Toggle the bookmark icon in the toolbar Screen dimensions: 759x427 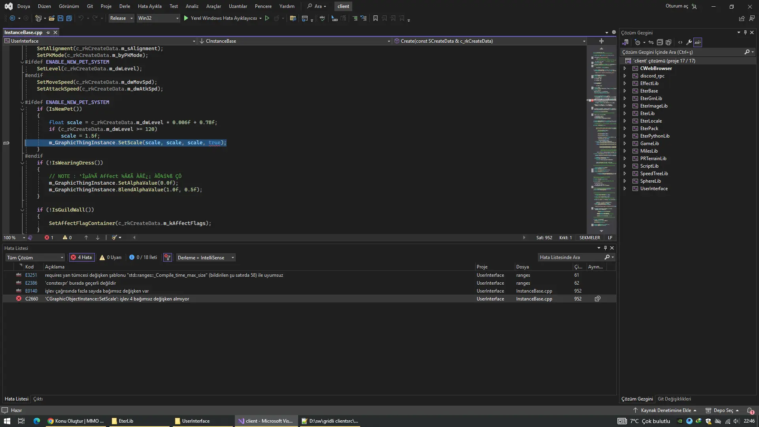tap(376, 18)
